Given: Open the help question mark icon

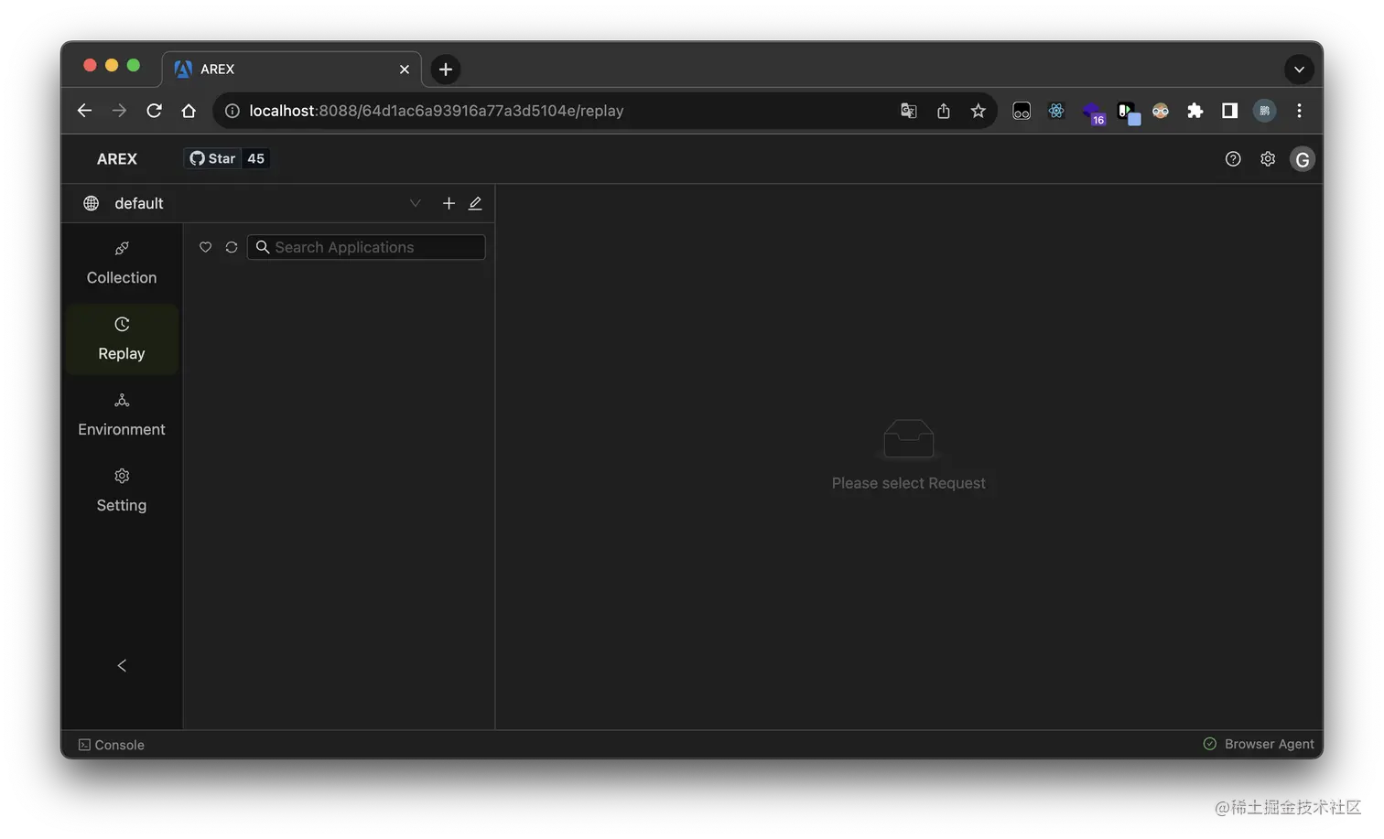Looking at the screenshot, I should (x=1233, y=159).
